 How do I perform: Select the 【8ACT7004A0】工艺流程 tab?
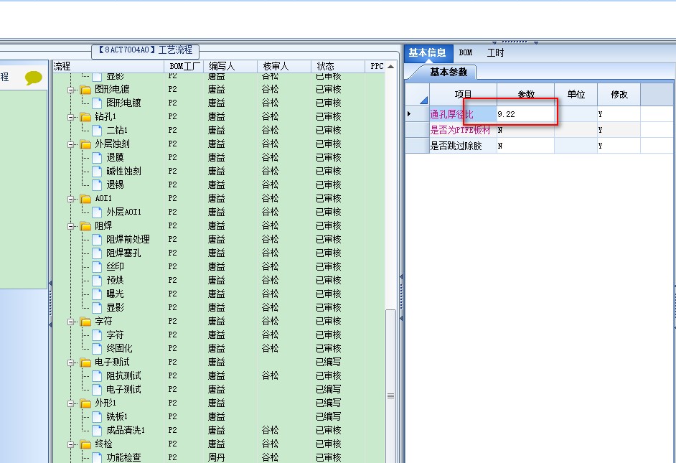(x=145, y=50)
